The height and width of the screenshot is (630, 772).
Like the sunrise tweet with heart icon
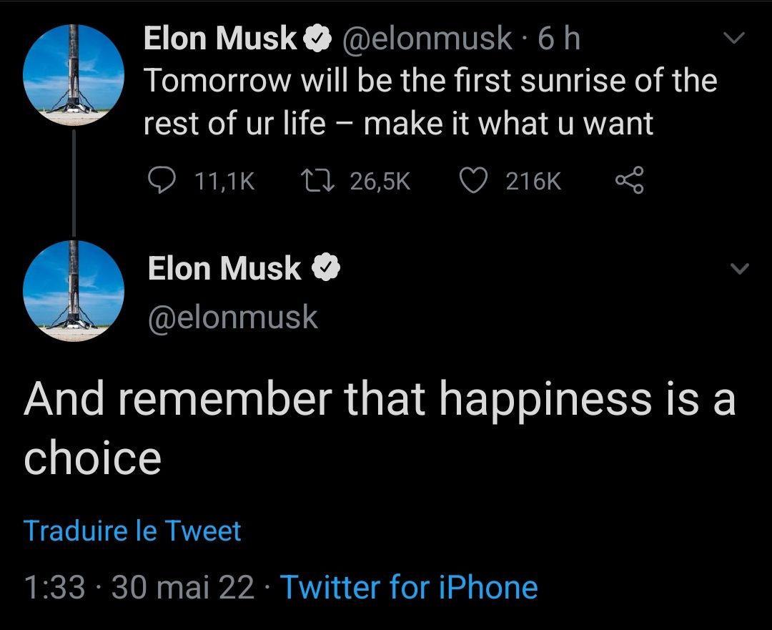[472, 181]
